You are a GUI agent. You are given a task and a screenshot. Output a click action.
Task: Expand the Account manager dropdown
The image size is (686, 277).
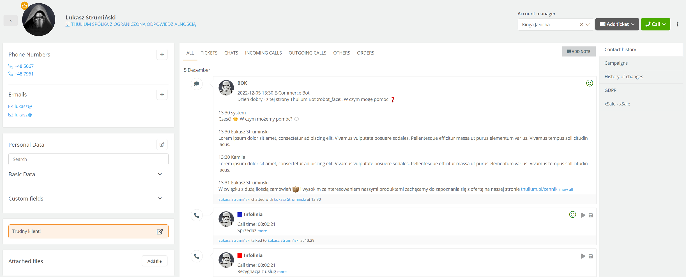[x=588, y=25]
